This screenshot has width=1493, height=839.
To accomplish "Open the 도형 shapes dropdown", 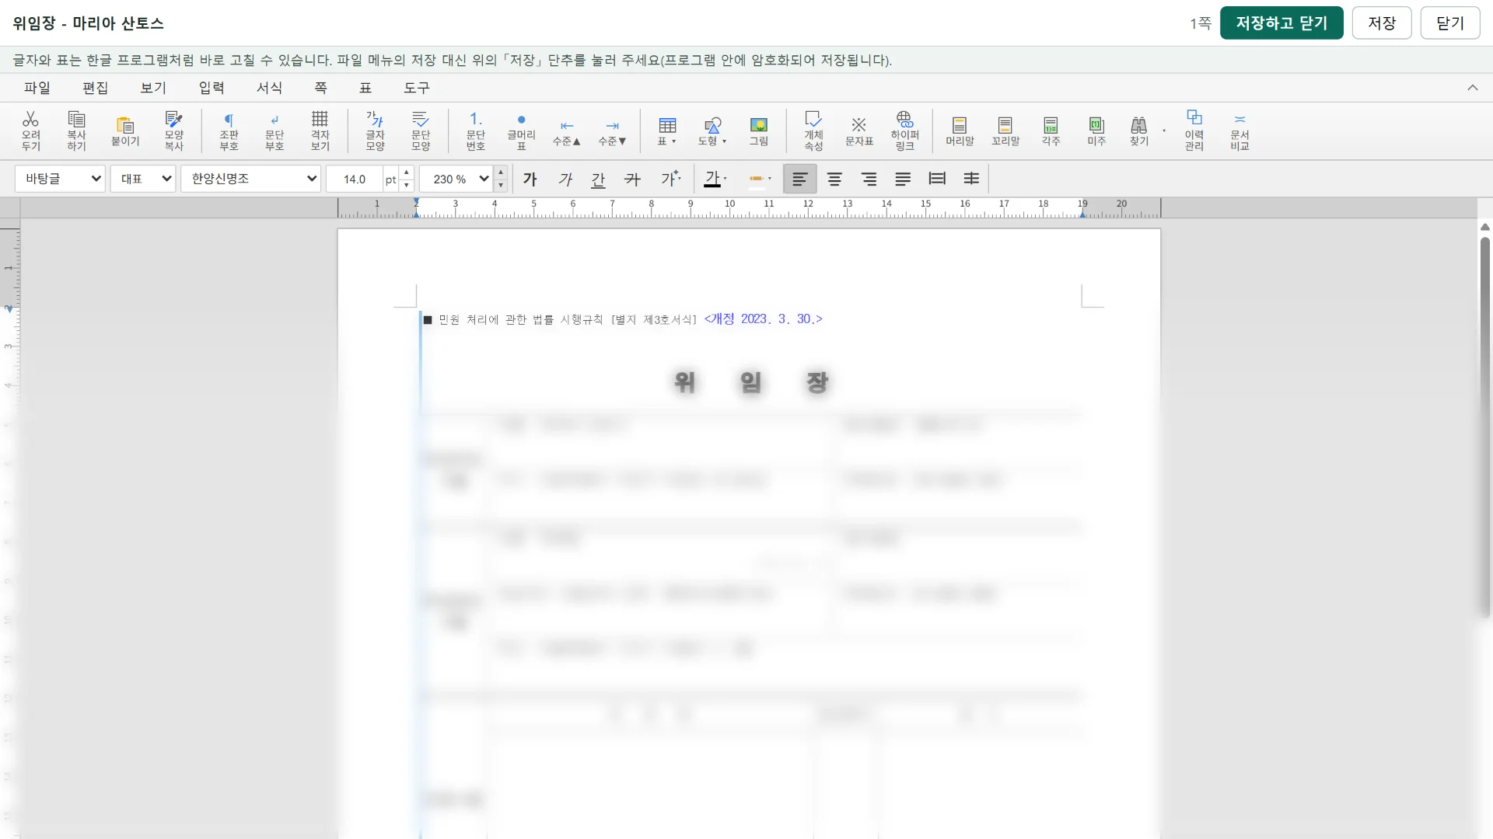I will point(712,130).
